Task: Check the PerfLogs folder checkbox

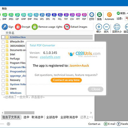Action: pos(3,59)
